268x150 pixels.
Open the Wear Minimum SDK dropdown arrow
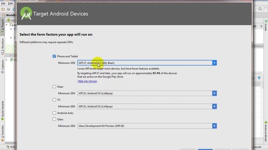click(214, 93)
